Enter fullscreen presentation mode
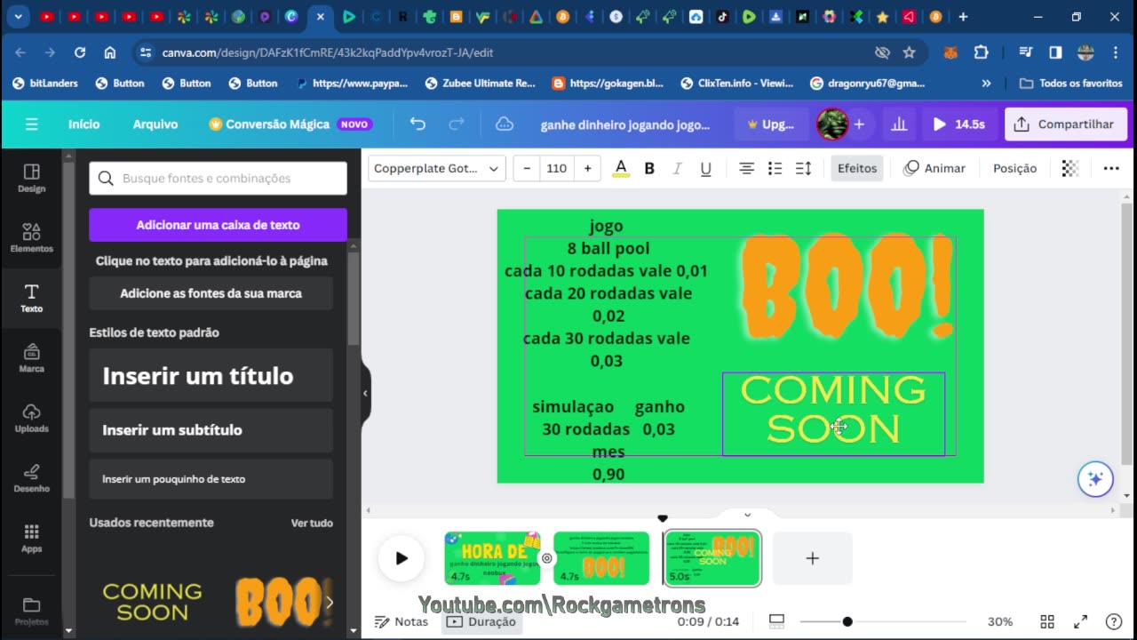 [1081, 621]
